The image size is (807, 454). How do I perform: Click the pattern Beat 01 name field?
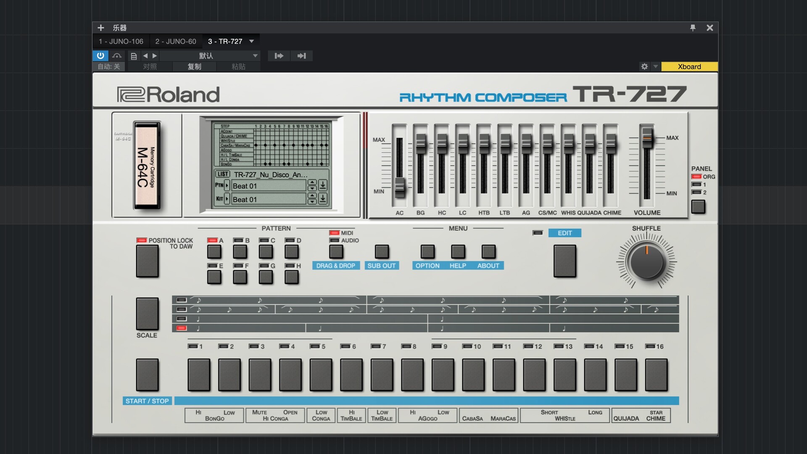[269, 186]
